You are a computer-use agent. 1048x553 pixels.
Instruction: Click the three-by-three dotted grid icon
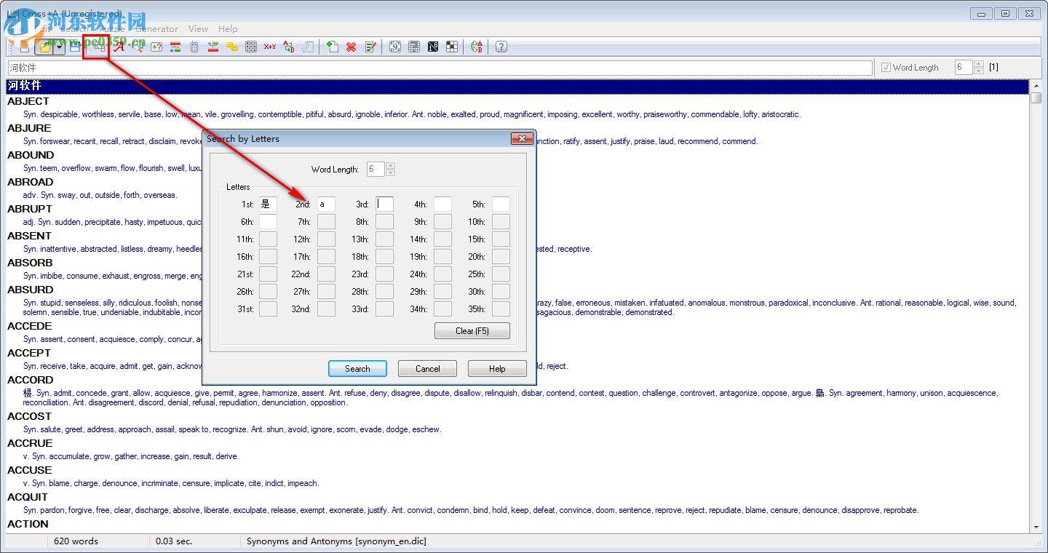pyautogui.click(x=251, y=47)
